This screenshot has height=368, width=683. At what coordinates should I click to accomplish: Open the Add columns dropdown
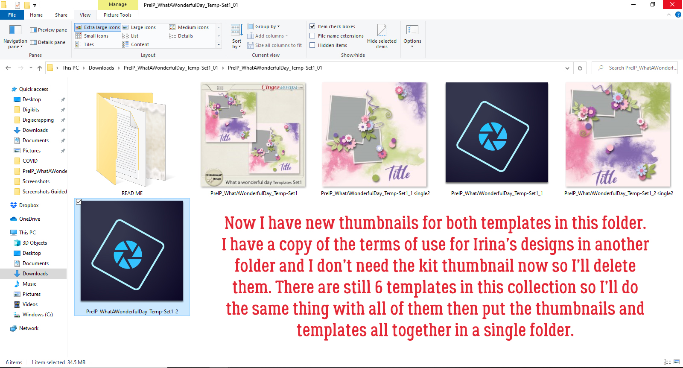tap(268, 36)
